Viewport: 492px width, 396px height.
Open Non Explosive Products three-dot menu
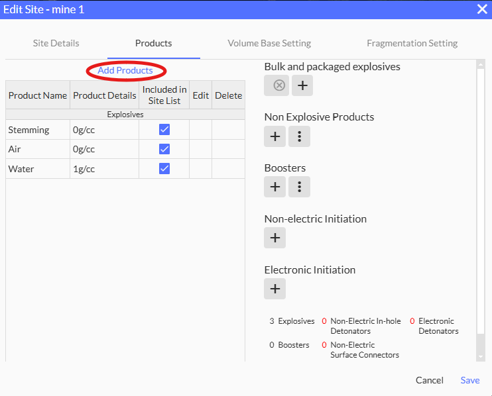tap(300, 136)
